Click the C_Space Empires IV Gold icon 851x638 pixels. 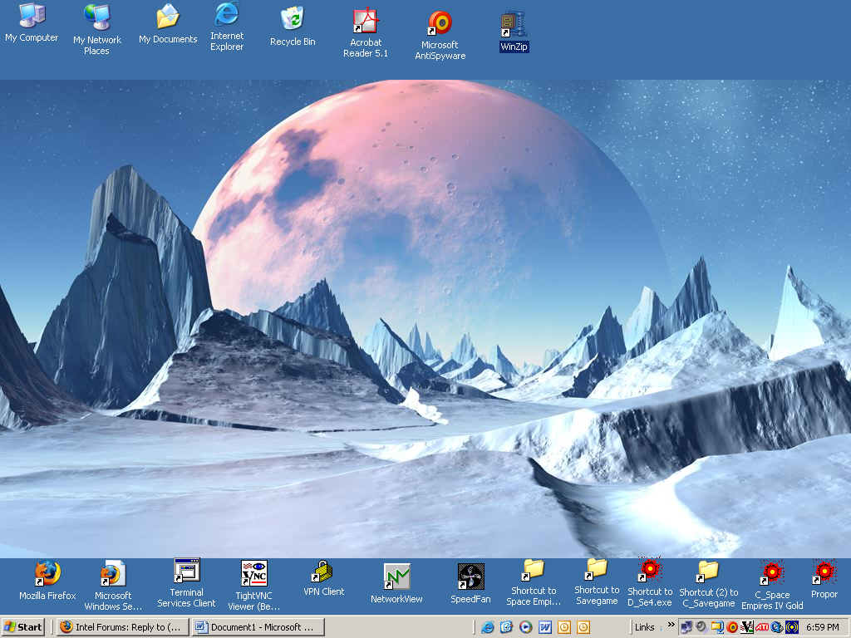(x=772, y=572)
